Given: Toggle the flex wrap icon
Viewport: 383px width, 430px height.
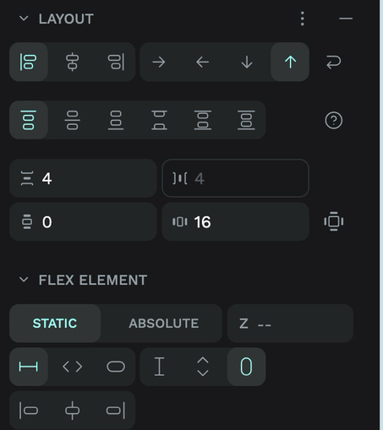Looking at the screenshot, I should pos(334,62).
